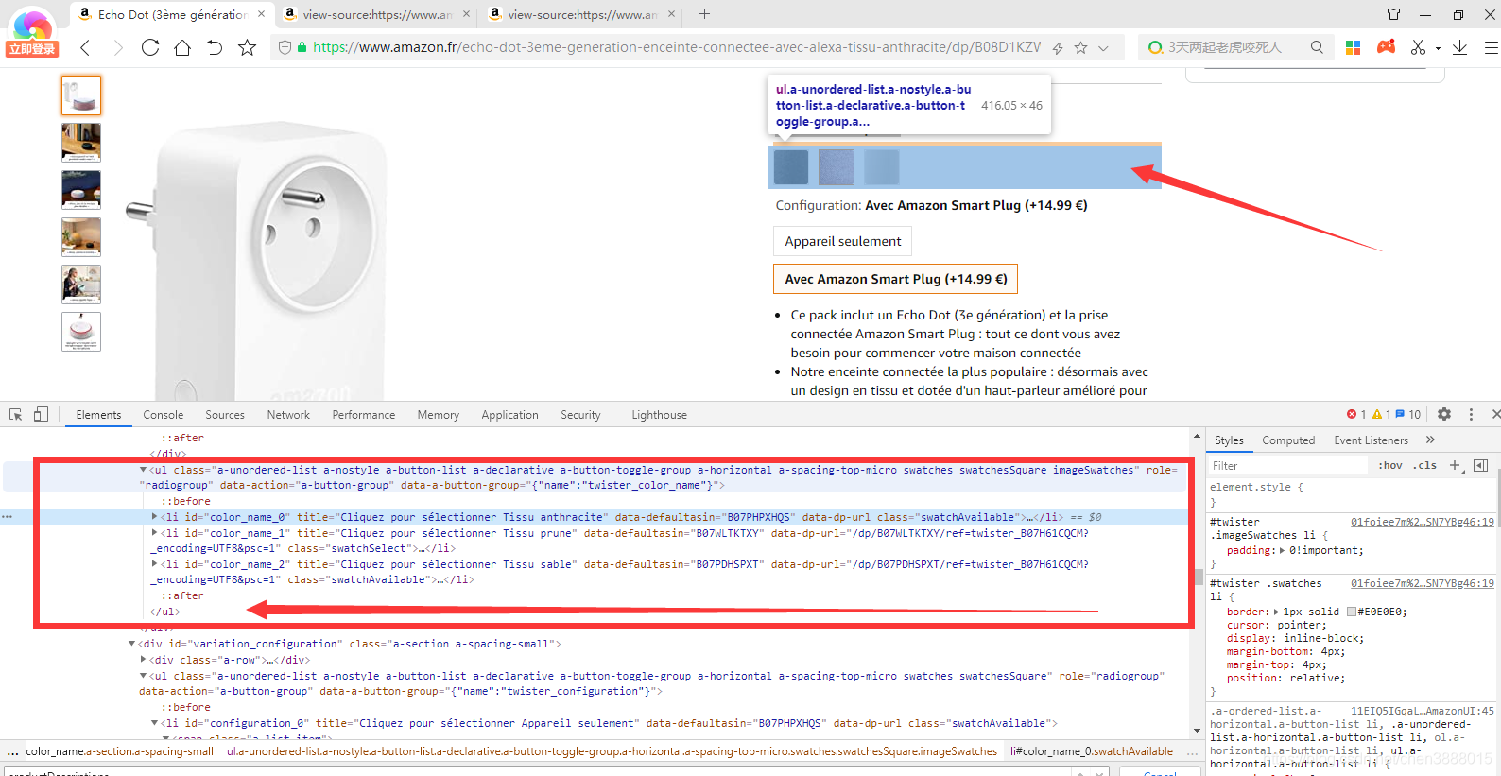The height and width of the screenshot is (776, 1501).
Task: Toggle lightning speed mode in address bar
Action: [x=1058, y=47]
